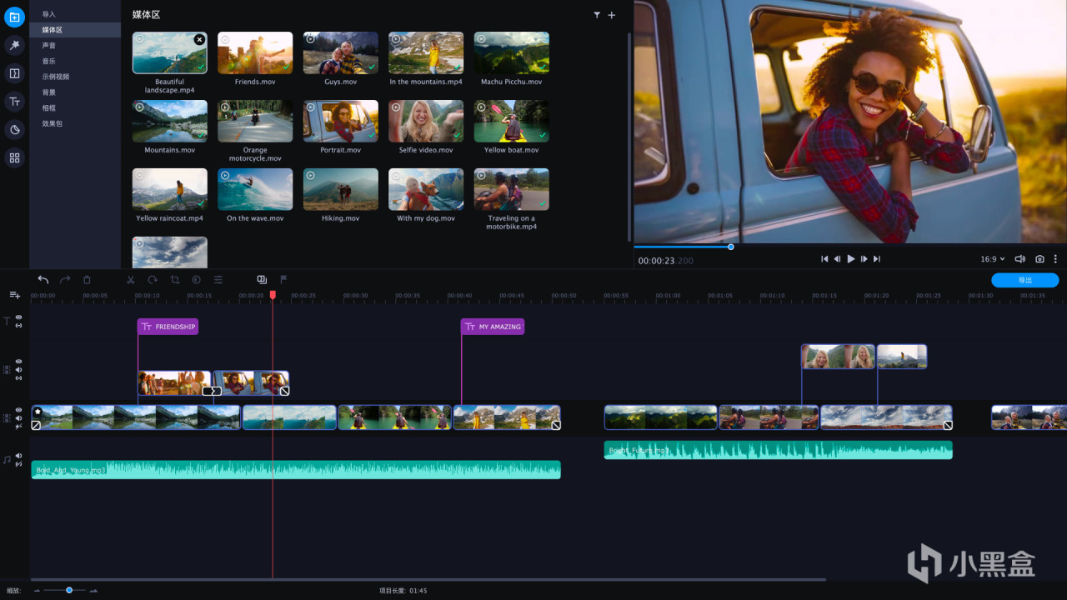Viewport: 1067px width, 600px height.
Task: Toggle visibility of the overlay video track
Action: click(x=18, y=362)
